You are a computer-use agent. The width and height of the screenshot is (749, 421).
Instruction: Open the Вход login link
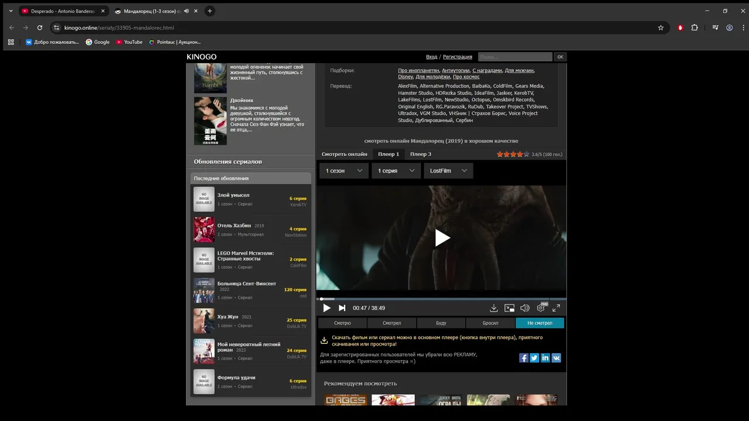[431, 57]
